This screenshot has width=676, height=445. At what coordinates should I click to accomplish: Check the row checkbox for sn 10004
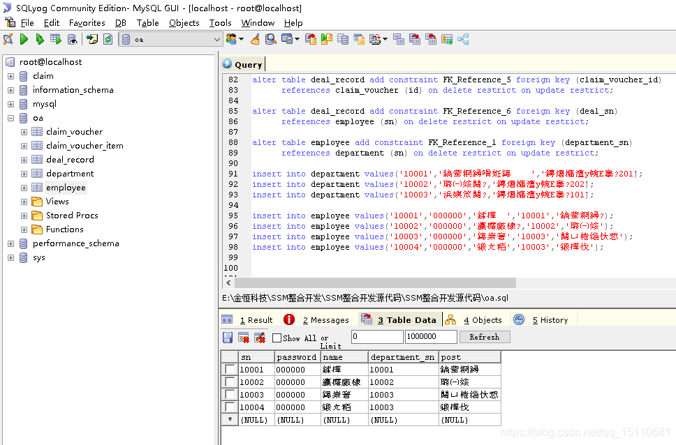coord(230,407)
